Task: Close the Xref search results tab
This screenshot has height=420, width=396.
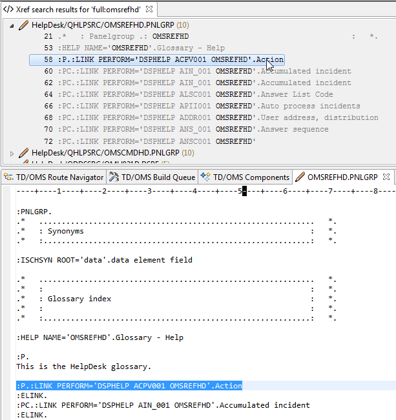Action: [x=149, y=10]
